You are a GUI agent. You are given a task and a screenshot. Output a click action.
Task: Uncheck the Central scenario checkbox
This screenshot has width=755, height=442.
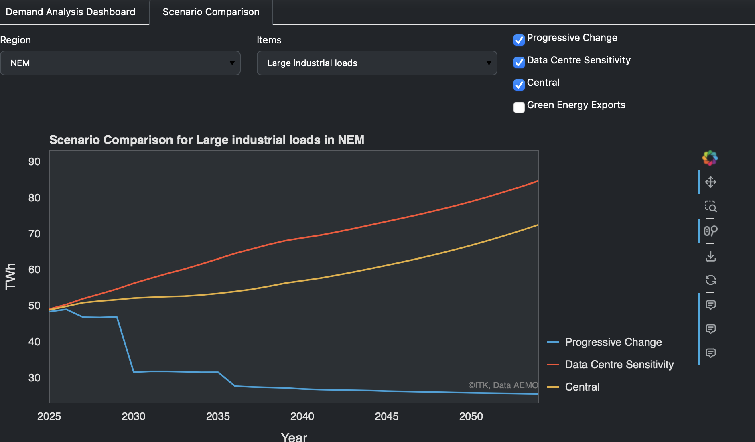[x=519, y=85]
